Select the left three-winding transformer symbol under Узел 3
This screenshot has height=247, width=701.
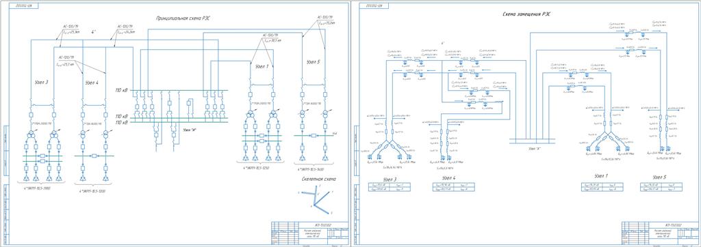31,134
